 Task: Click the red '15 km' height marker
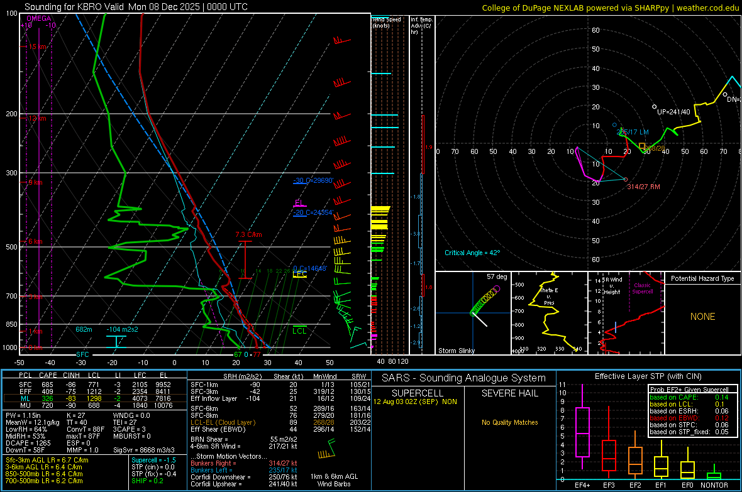pos(38,47)
